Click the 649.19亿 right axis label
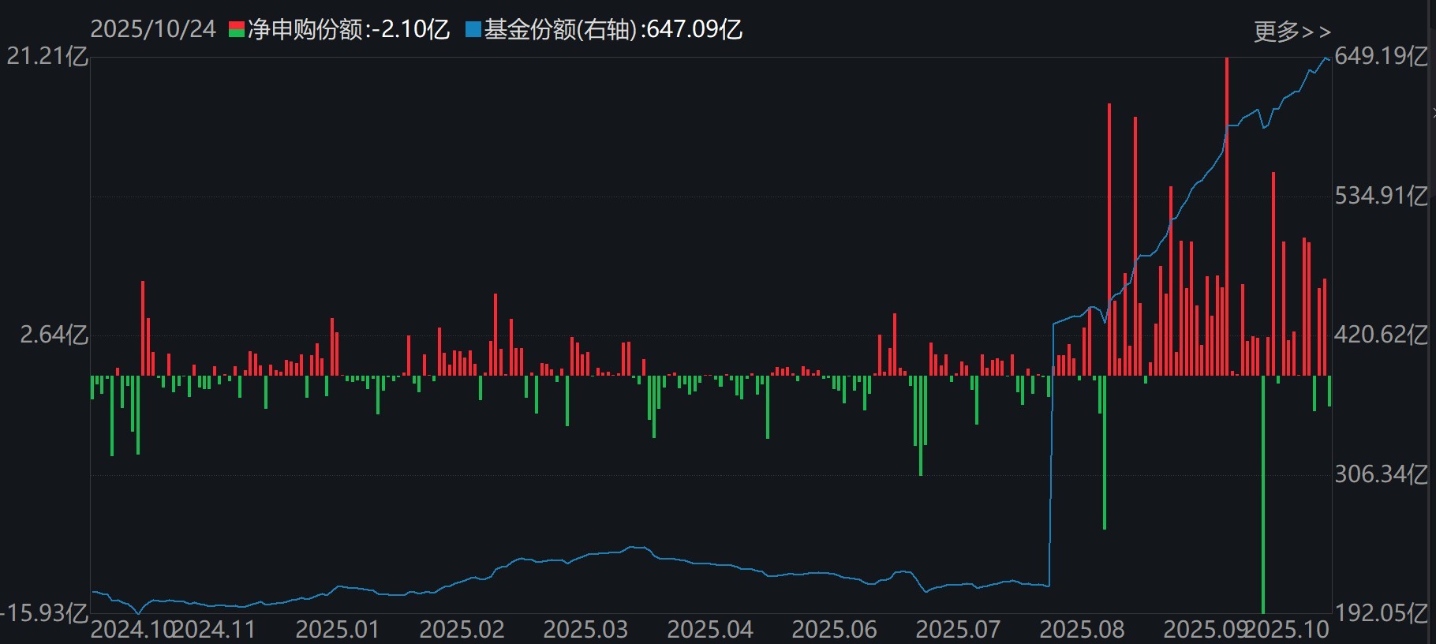Viewport: 1436px width, 644px height. point(1381,56)
